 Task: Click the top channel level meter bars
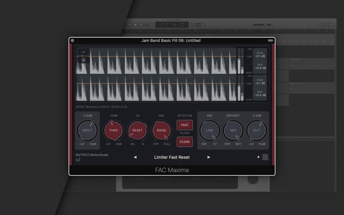241,61
